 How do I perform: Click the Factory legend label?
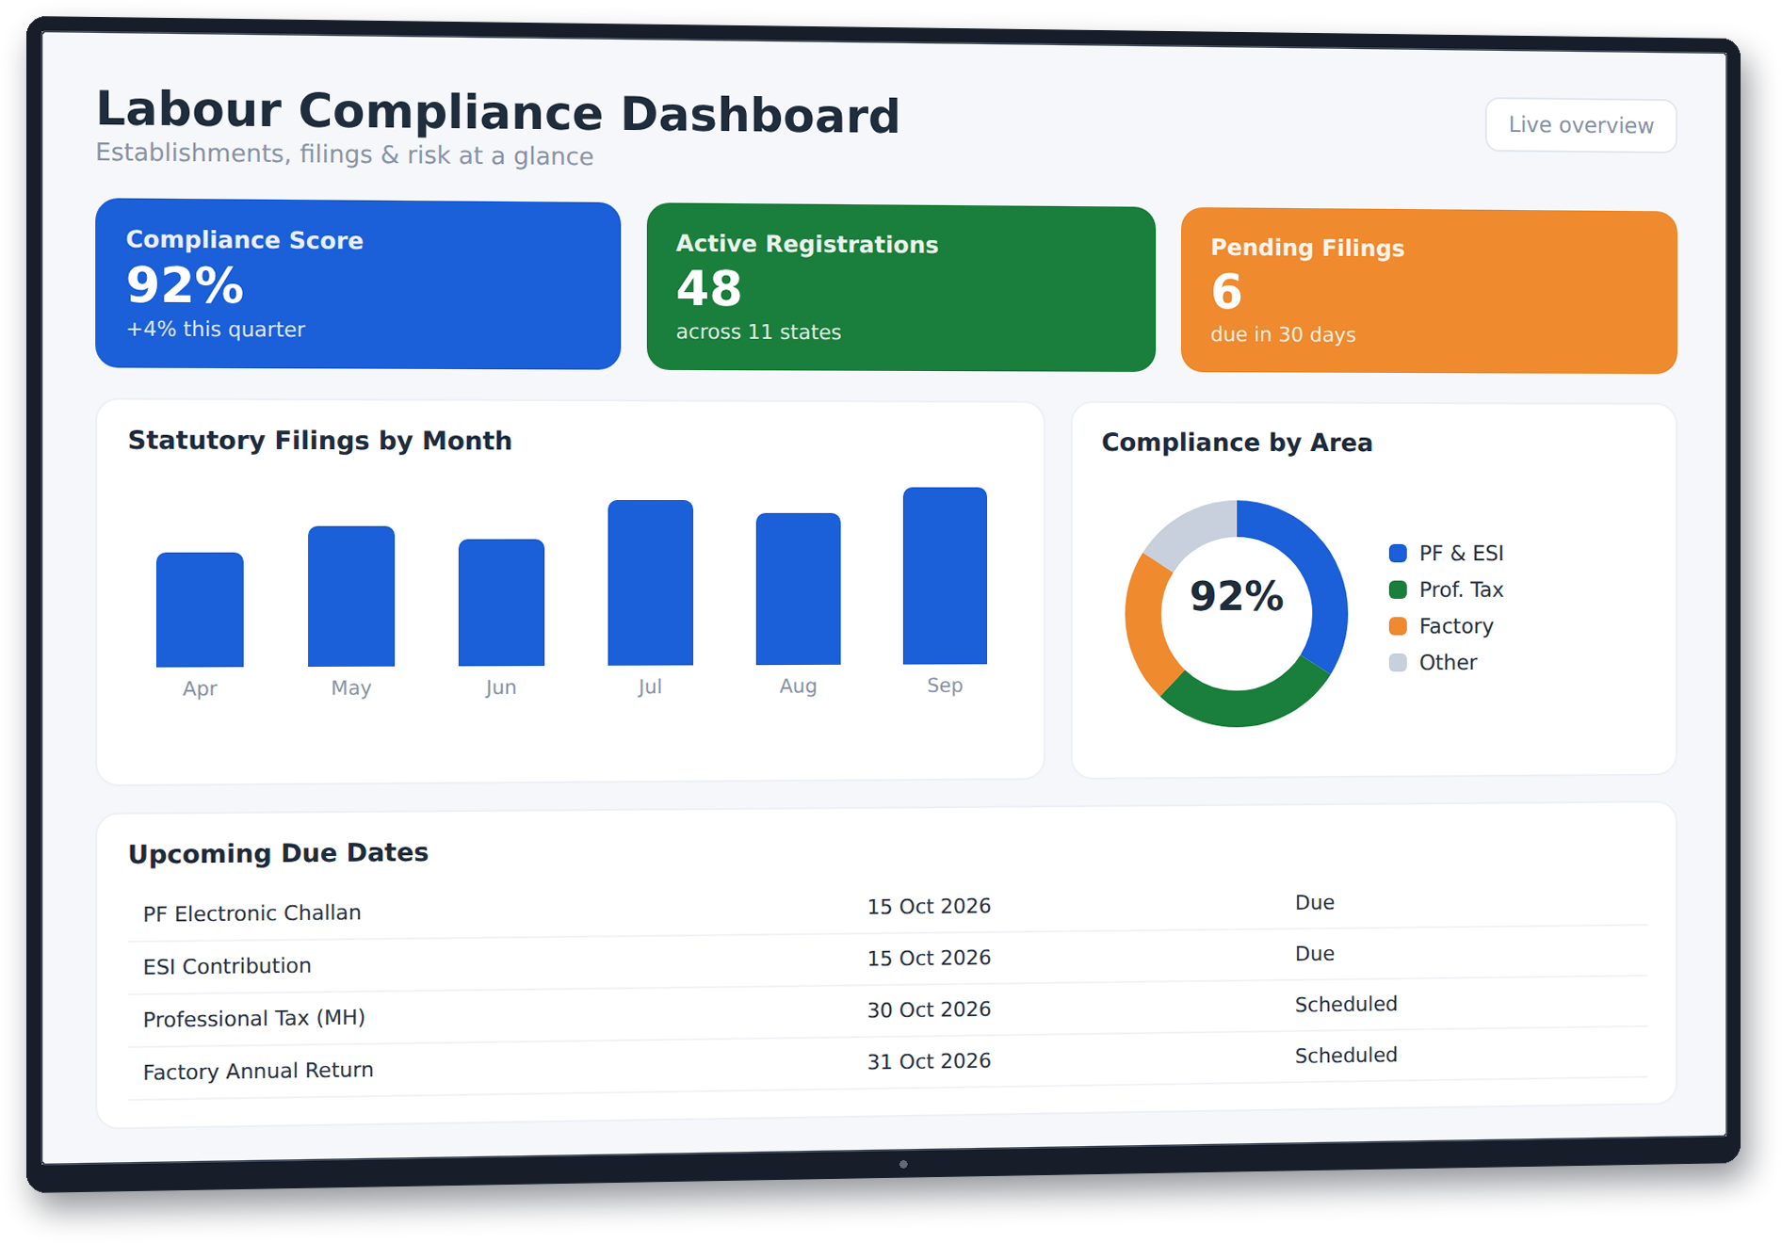1456,626
